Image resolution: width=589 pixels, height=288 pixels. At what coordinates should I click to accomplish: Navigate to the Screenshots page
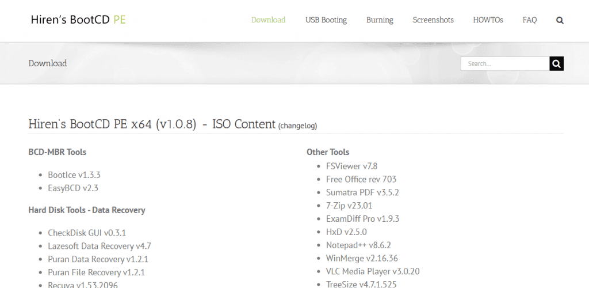[x=433, y=20]
